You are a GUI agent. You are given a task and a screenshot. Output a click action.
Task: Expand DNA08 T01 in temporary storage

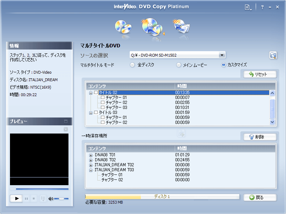[91, 155]
